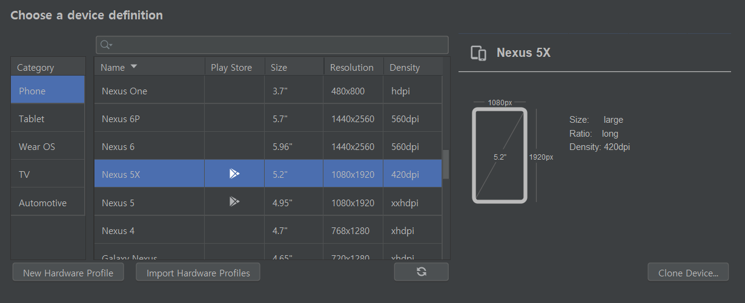Viewport: 745px width, 303px height.
Task: Select the Nexus 5 device name
Action: 118,203
